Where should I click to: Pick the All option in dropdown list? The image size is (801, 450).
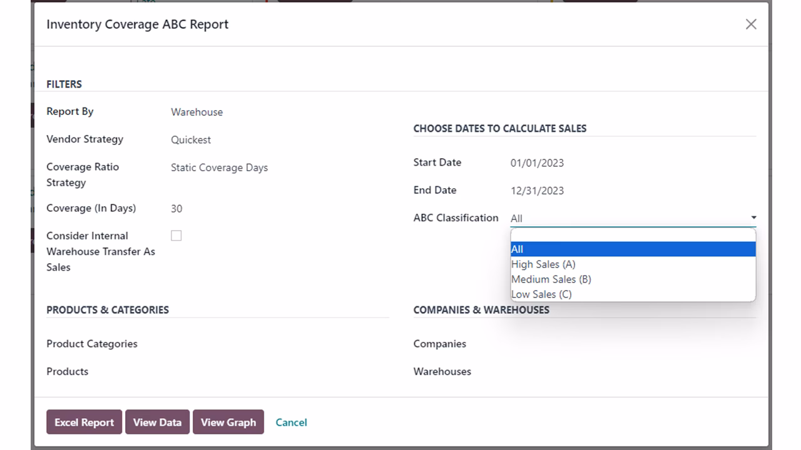tap(633, 249)
